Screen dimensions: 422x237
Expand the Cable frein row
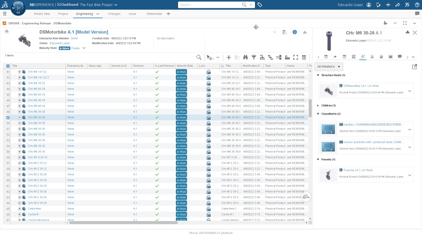click(20, 208)
